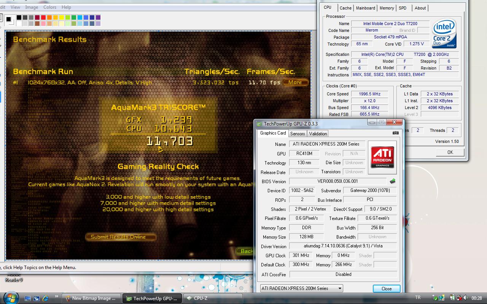Switch to the Memory tab in CPU-Z
Image resolution: width=487 pixels, height=304 pixels.
coord(387,8)
